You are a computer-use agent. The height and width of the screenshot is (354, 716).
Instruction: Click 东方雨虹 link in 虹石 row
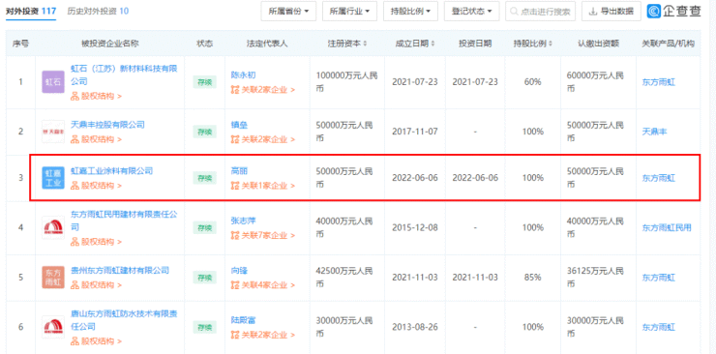[659, 82]
